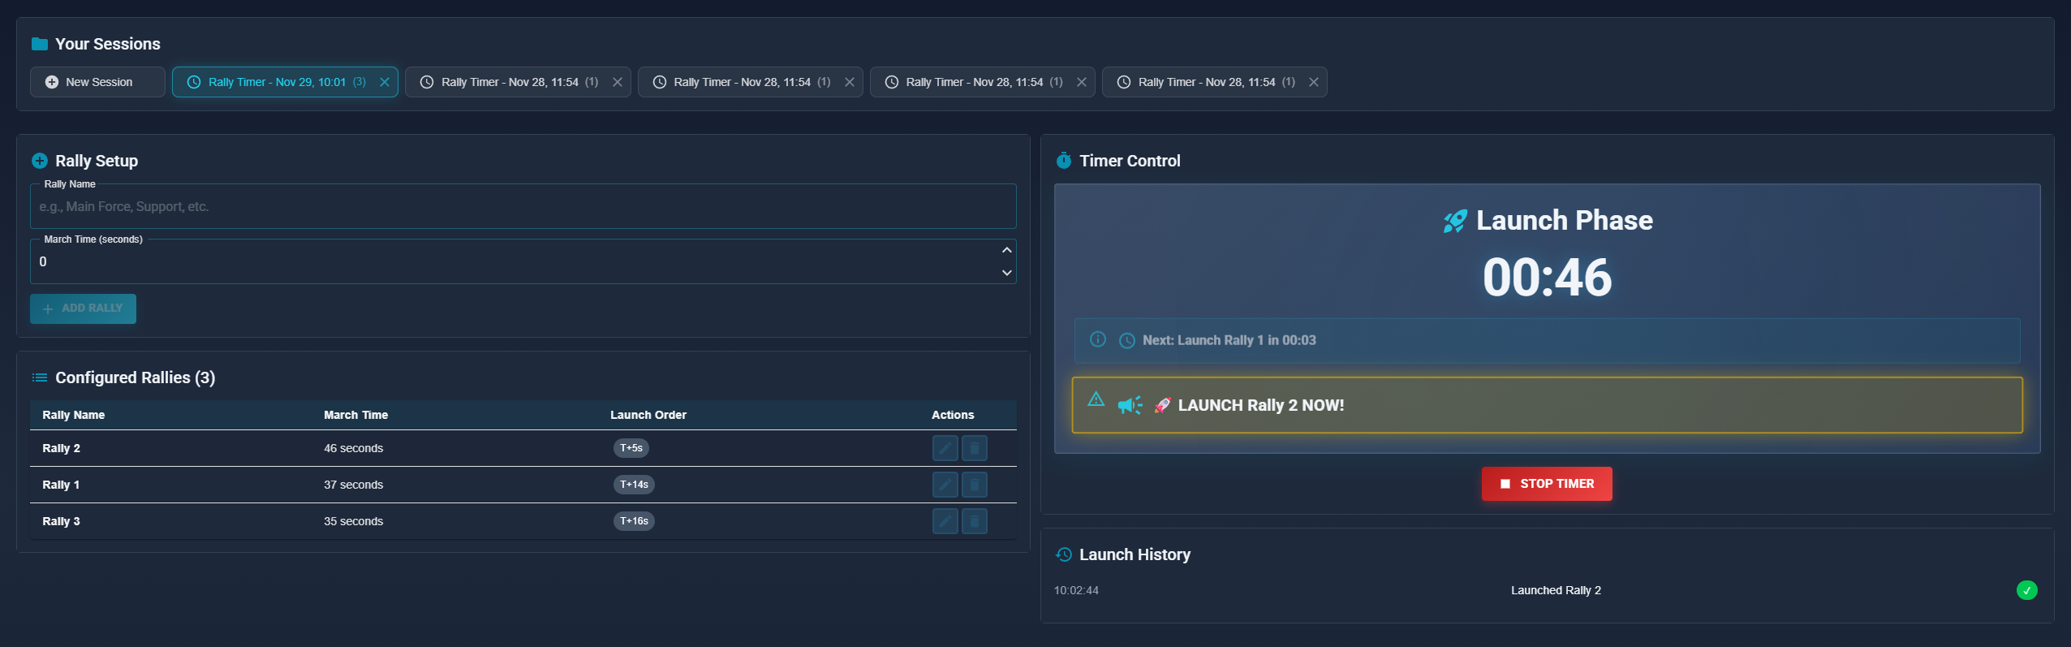Increase March Time with up arrow
This screenshot has width=2071, height=647.
[1006, 250]
